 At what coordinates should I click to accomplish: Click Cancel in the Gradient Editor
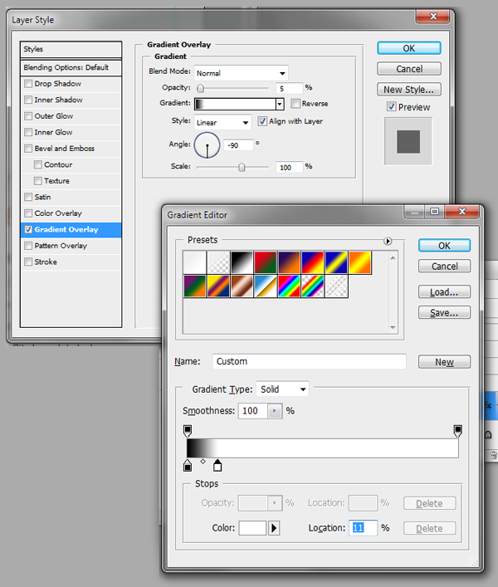click(444, 267)
